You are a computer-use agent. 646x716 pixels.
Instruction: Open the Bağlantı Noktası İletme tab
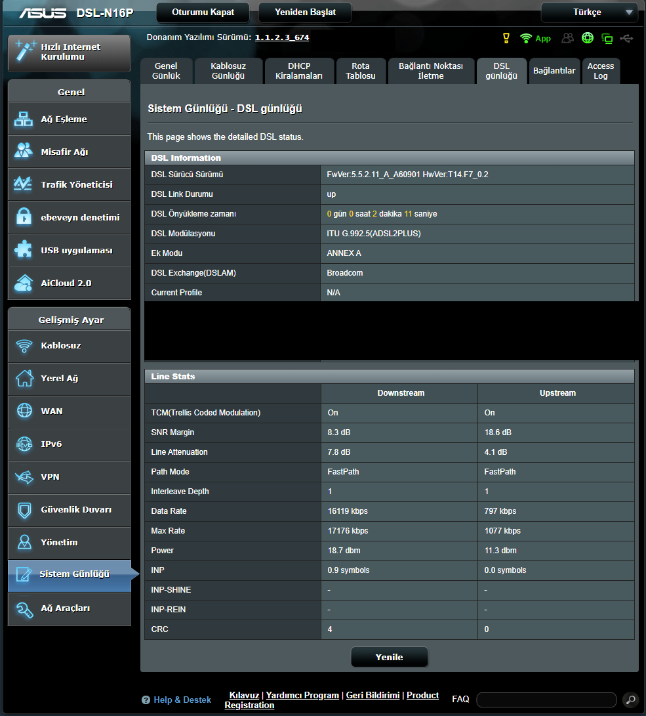click(x=431, y=71)
